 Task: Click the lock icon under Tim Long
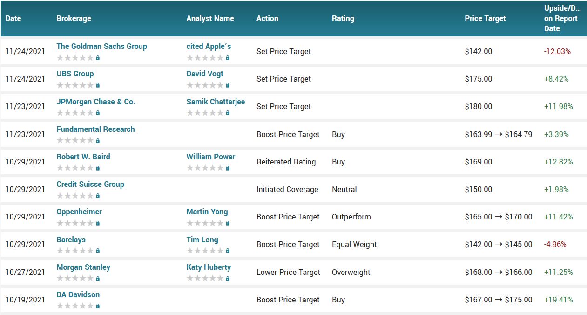(228, 251)
